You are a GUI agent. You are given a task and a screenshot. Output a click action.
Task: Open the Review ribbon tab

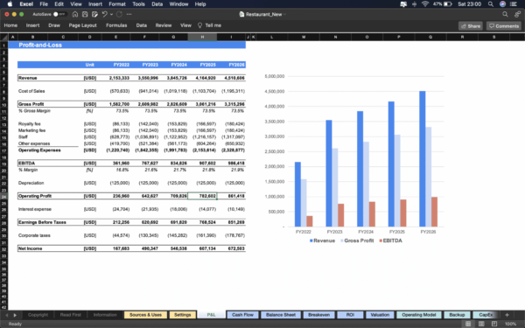(164, 25)
